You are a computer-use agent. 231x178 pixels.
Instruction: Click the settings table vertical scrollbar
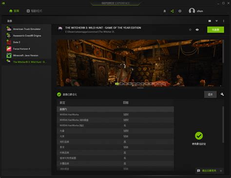[x=223, y=125]
